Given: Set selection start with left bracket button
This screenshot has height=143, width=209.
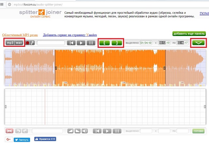Looking at the screenshot, I should 104,43.
